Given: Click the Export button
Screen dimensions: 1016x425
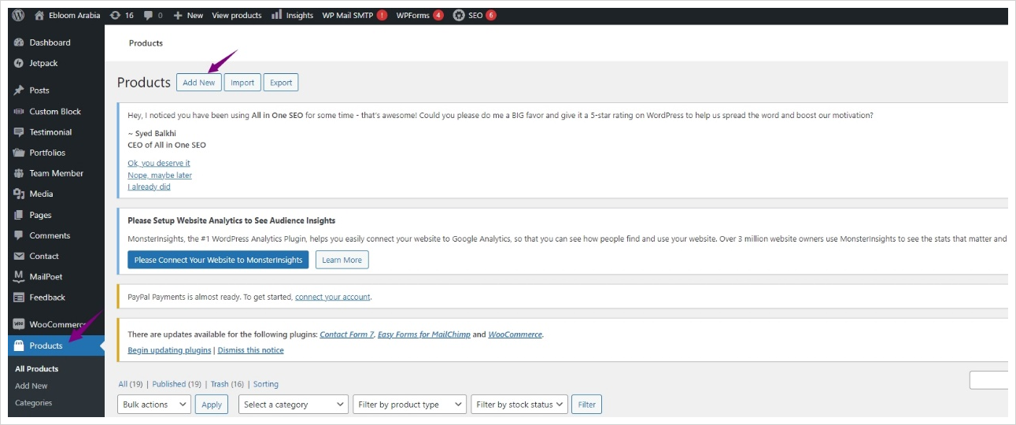Looking at the screenshot, I should point(281,83).
